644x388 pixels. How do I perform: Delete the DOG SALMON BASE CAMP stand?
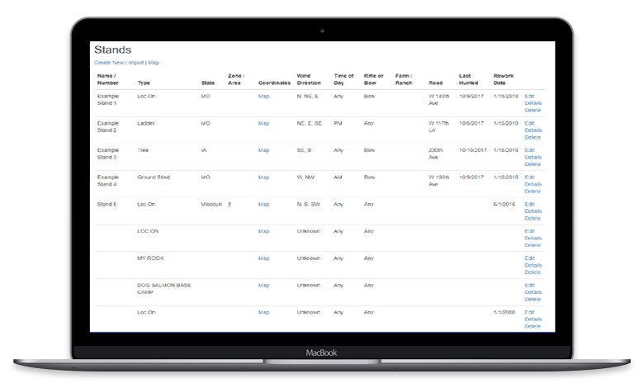533,299
